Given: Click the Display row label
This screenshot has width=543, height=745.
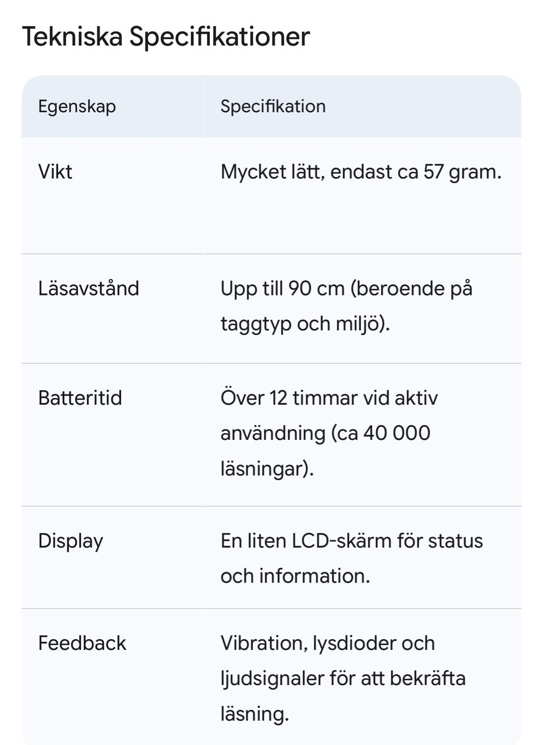Looking at the screenshot, I should 71,541.
